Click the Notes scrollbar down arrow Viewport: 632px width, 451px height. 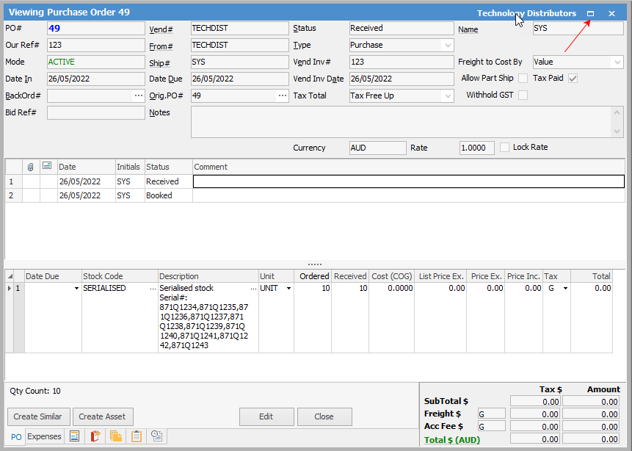618,131
